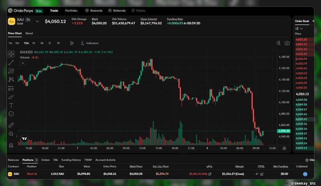Screen dimensions: 321x186
Task: Open the Orders tab
Action: pos(45,160)
